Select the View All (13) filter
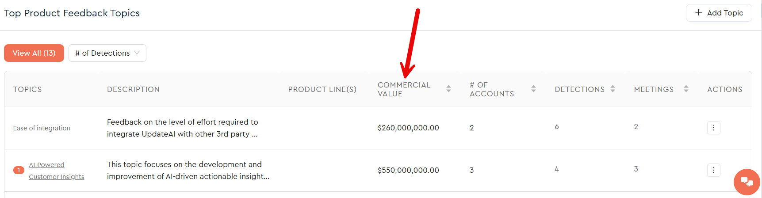Screen dimensions: 762x198 (x=34, y=53)
